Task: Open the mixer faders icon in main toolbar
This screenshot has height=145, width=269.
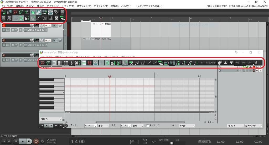Action: point(56,18)
